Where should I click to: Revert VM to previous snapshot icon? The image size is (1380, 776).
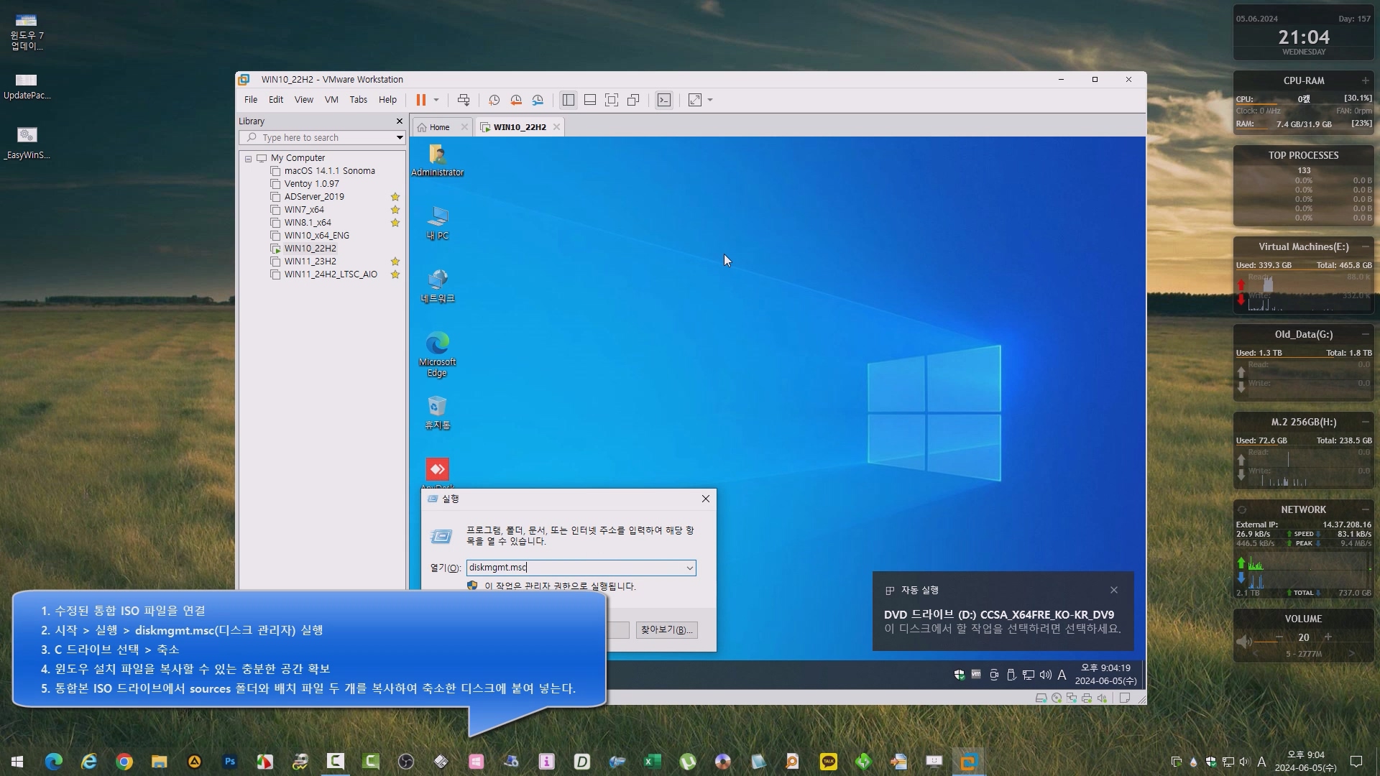[x=516, y=100]
